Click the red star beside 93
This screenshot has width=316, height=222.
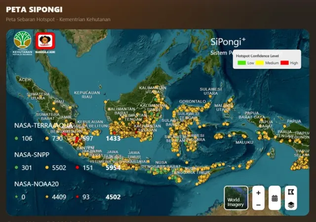[x=77, y=197]
